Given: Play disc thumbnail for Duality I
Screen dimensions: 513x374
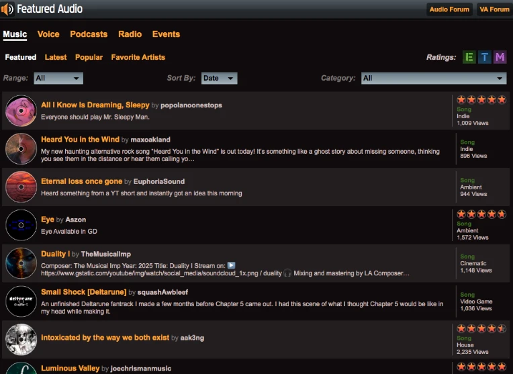Looking at the screenshot, I should (21, 263).
